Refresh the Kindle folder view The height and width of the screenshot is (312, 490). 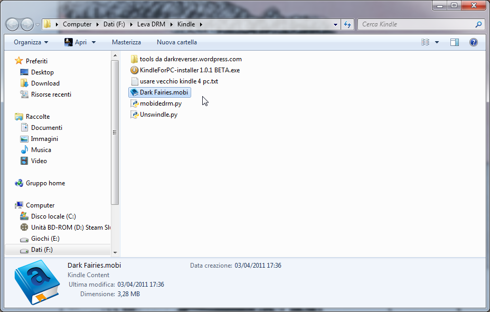(347, 24)
